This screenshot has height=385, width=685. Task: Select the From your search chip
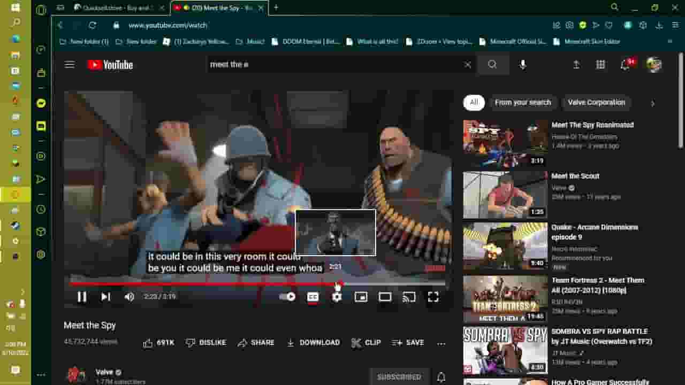(523, 102)
